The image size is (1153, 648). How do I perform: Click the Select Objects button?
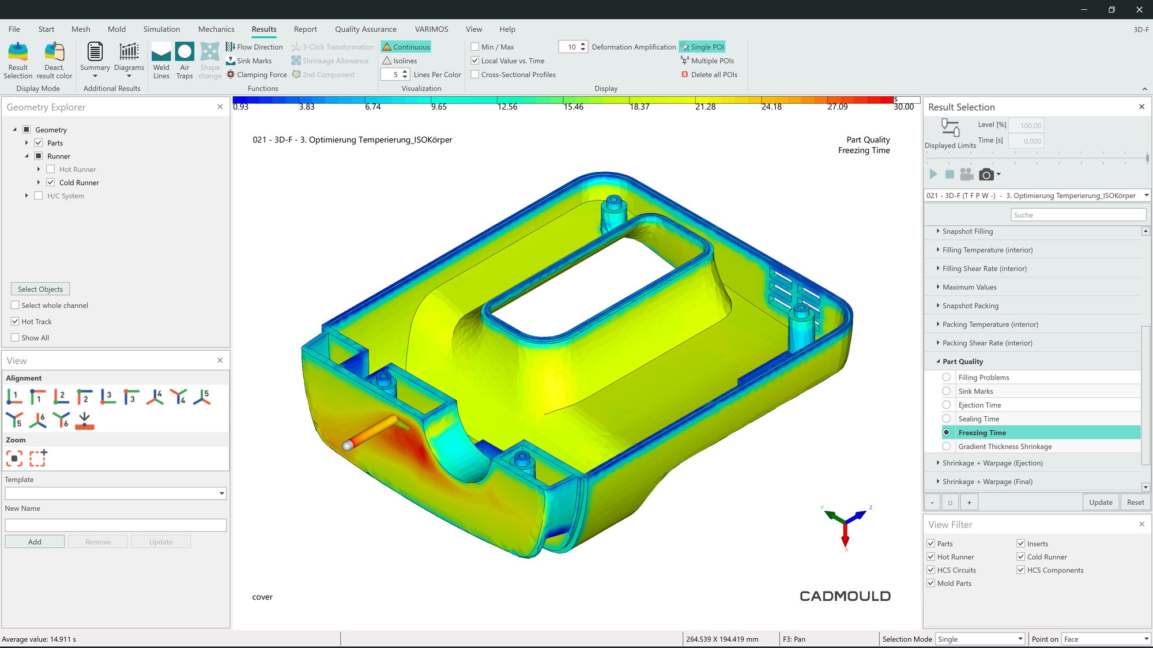tap(40, 289)
